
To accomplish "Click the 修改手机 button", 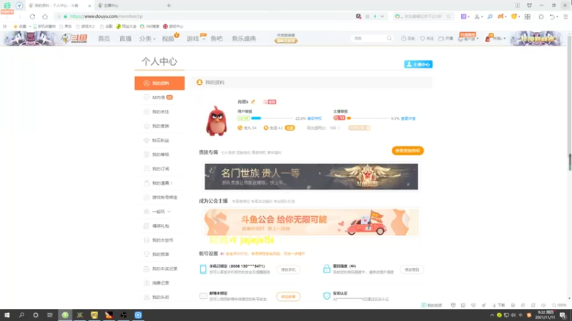I will (x=288, y=270).
